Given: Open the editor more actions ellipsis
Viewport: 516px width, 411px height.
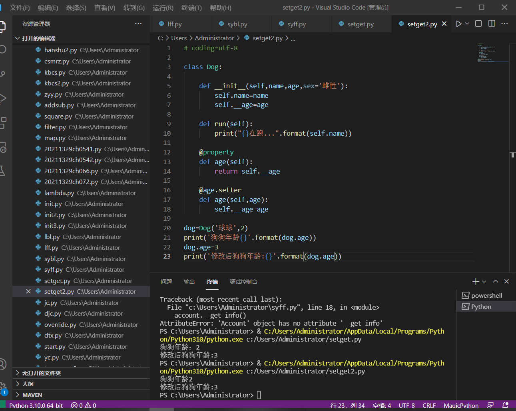Looking at the screenshot, I should pyautogui.click(x=504, y=24).
